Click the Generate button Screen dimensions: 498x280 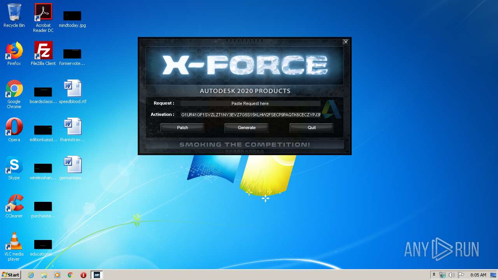pyautogui.click(x=247, y=128)
